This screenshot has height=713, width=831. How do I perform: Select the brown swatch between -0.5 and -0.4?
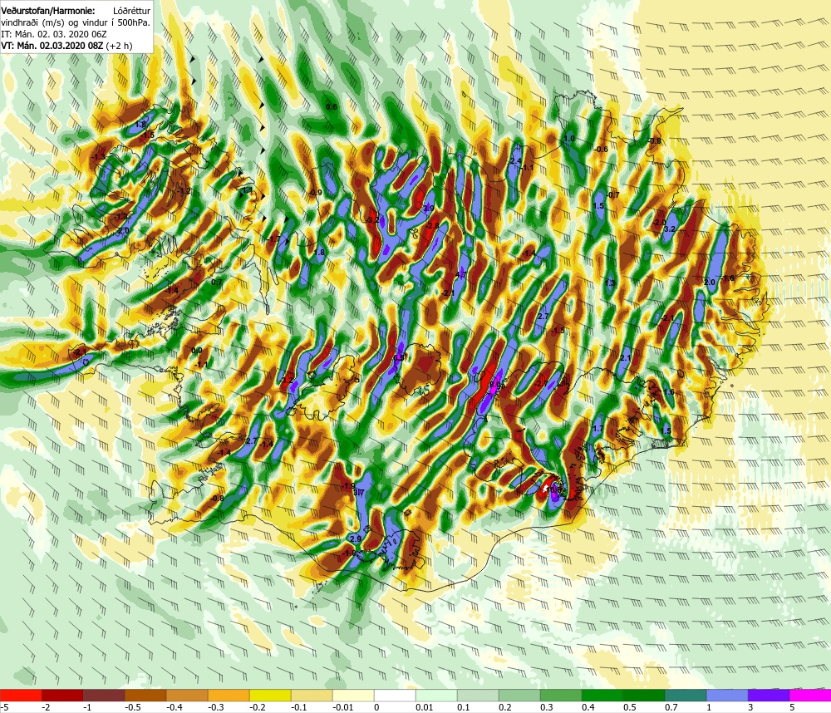pyautogui.click(x=145, y=695)
